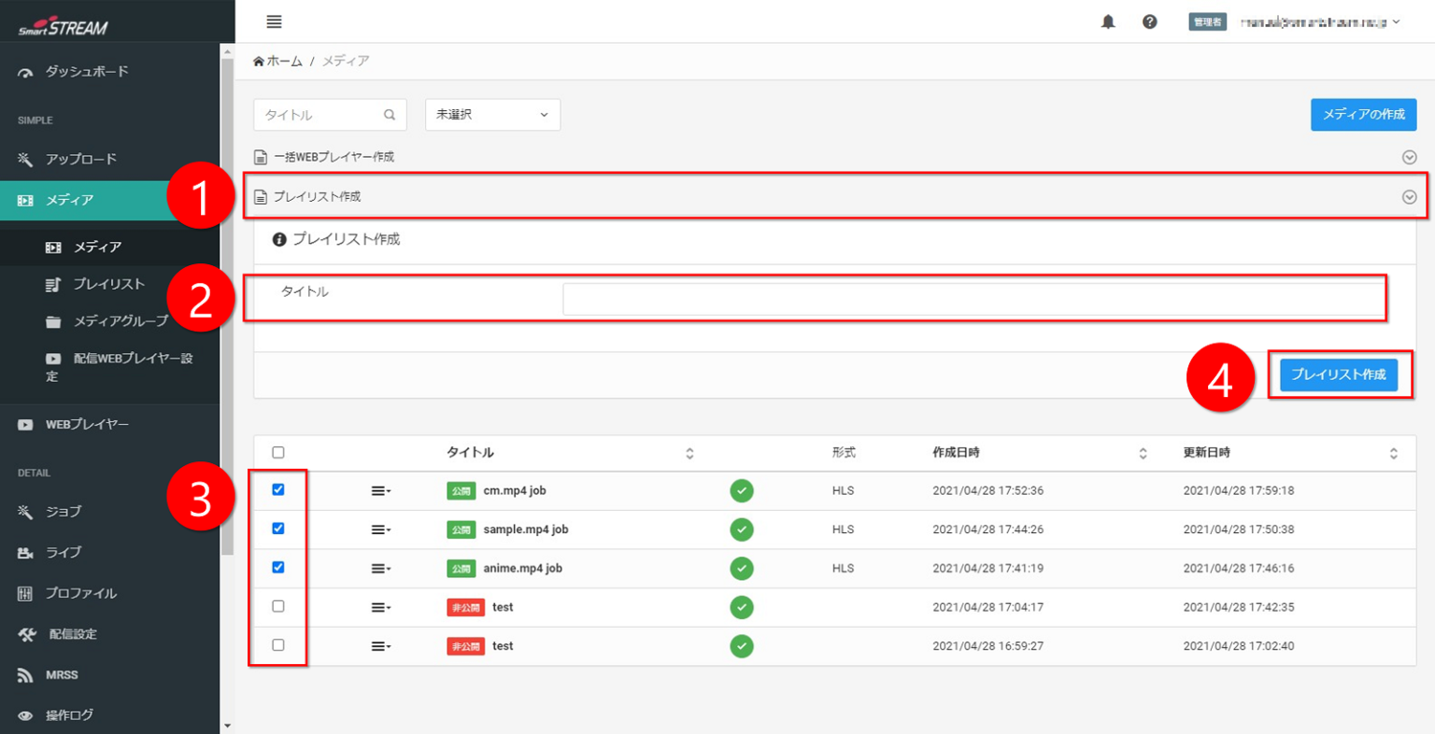Open the ダッシュボード gauge icon
1435x734 pixels.
click(x=25, y=72)
